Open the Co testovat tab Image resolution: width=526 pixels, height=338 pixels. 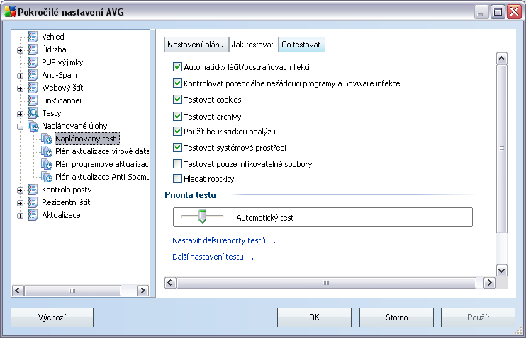(x=301, y=45)
